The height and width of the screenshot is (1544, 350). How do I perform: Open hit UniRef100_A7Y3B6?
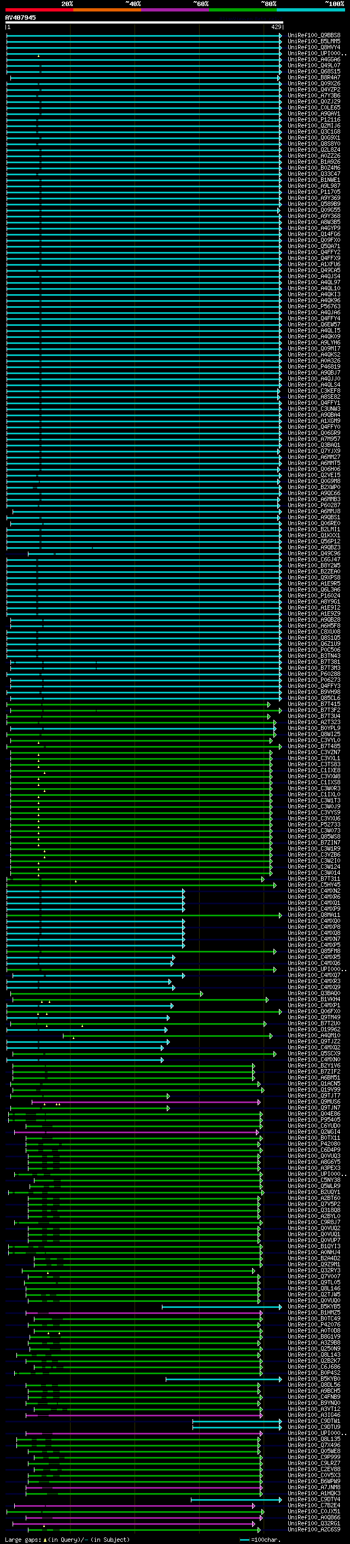[314, 95]
